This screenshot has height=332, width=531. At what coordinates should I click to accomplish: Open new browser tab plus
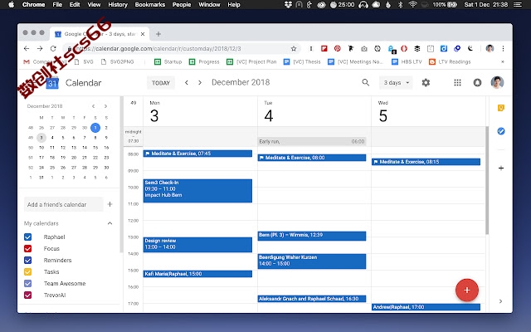158,34
